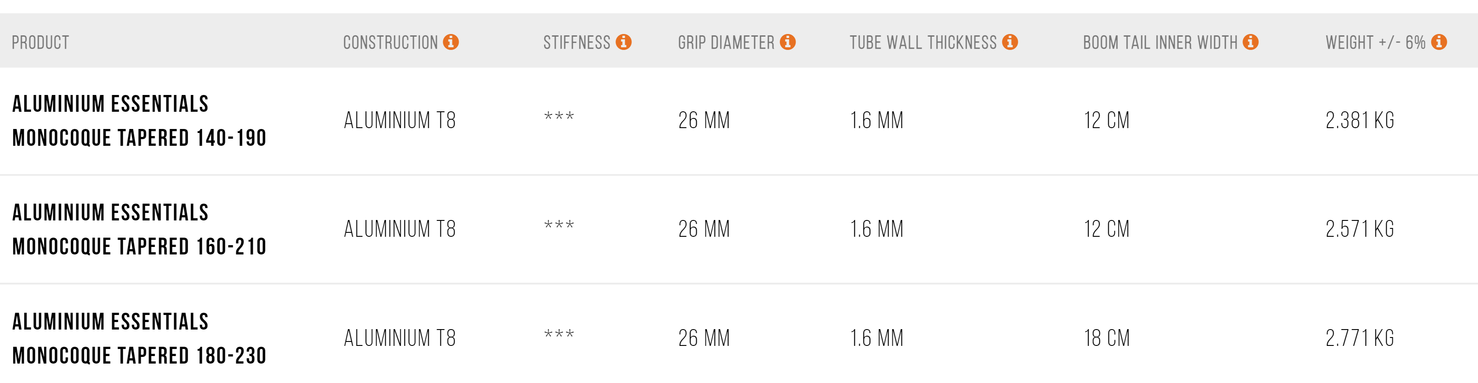Click the Tube Wall Thickness header text
This screenshot has width=1478, height=383.
923,42
